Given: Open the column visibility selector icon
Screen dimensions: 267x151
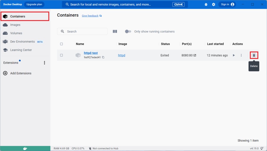Looking at the screenshot, I should click(115, 32).
